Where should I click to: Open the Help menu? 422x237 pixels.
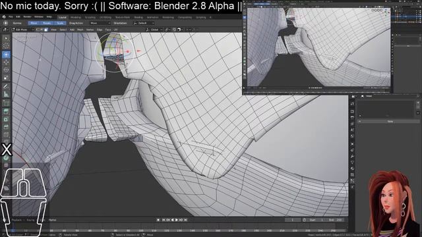(x=49, y=17)
